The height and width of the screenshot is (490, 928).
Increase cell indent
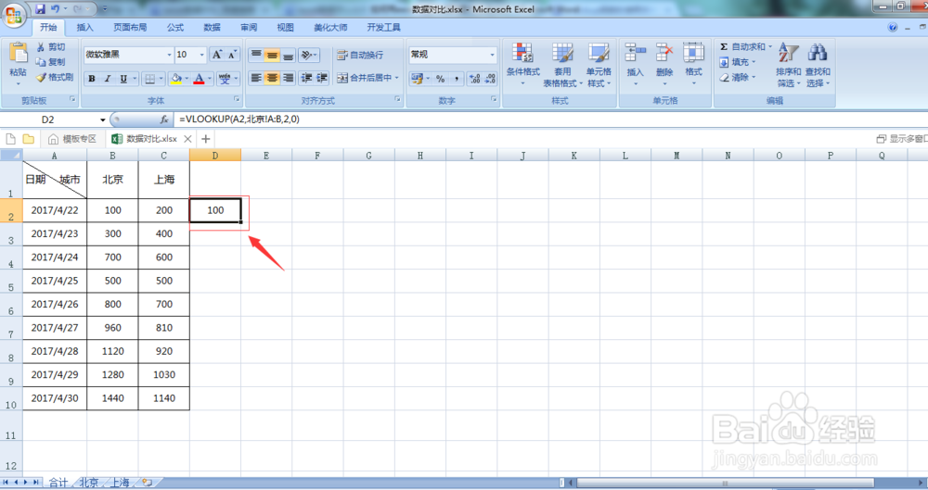(321, 78)
